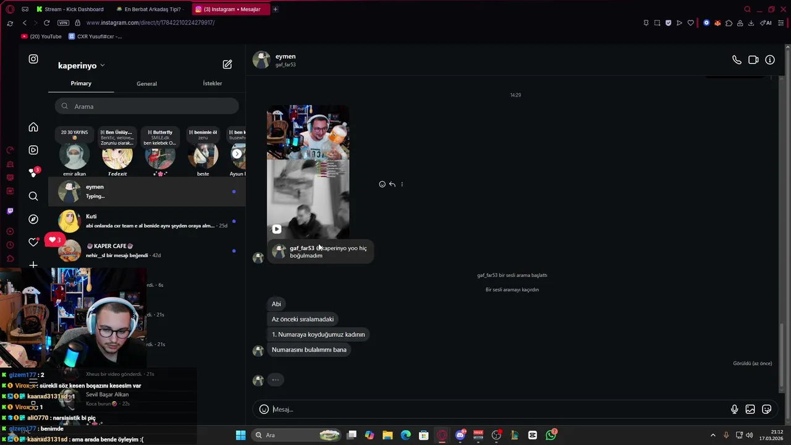Show hidden system tray icons
The image size is (791, 445).
tap(713, 435)
